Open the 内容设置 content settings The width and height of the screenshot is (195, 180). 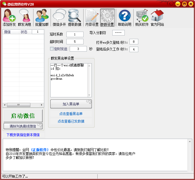92,17
